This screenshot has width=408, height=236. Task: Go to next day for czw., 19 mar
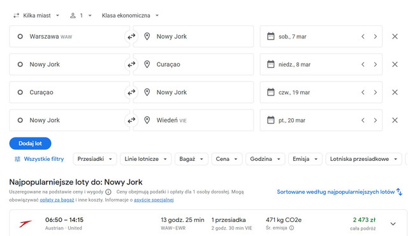click(x=375, y=92)
